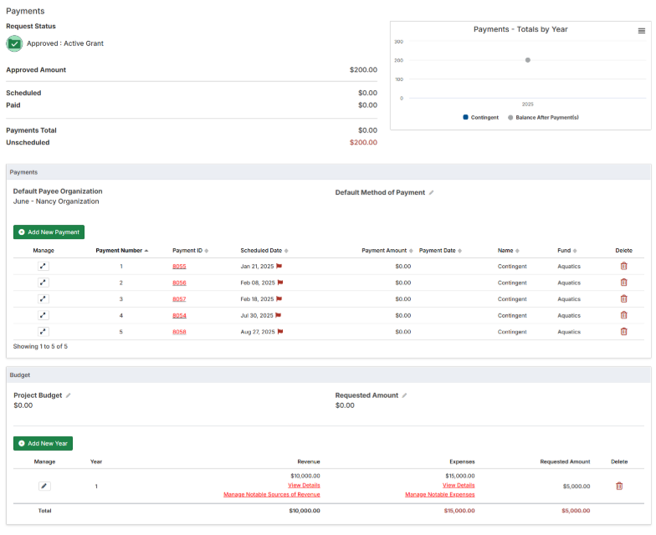Open payment ID 8058 link
Viewport: 656px width, 535px height.
point(179,331)
